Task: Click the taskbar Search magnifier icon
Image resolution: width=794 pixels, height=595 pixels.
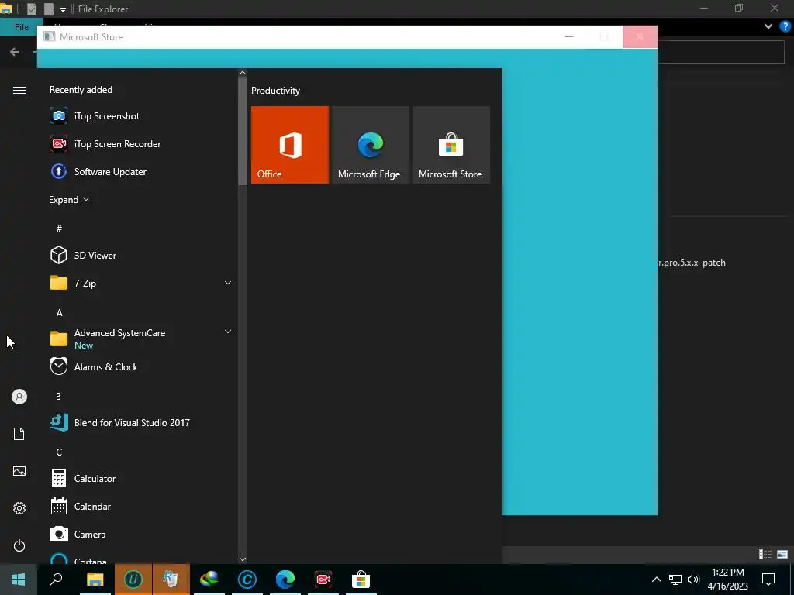Action: (56, 580)
